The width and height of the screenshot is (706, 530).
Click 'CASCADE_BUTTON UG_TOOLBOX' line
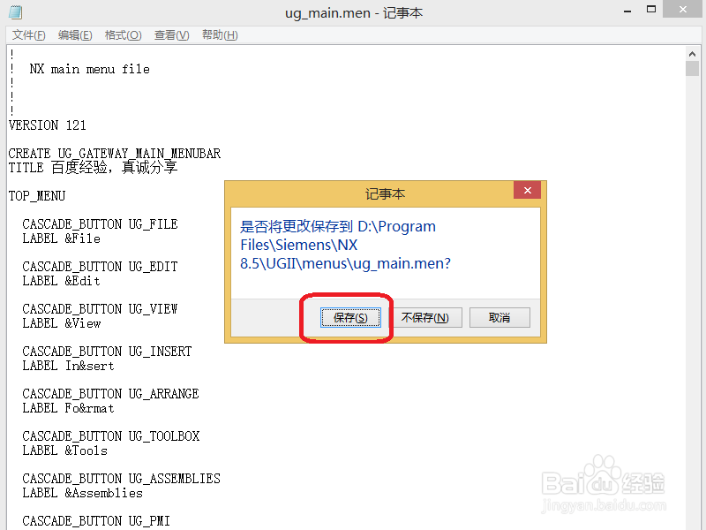point(111,435)
